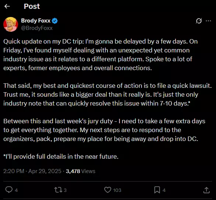Viewport: 216px width, 200px height.
Task: Toggle the heart like icon
Action: (x=108, y=190)
